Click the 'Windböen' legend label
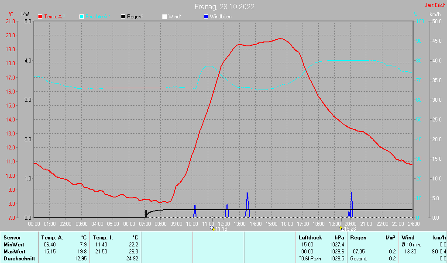The image size is (447, 263). click(x=220, y=17)
